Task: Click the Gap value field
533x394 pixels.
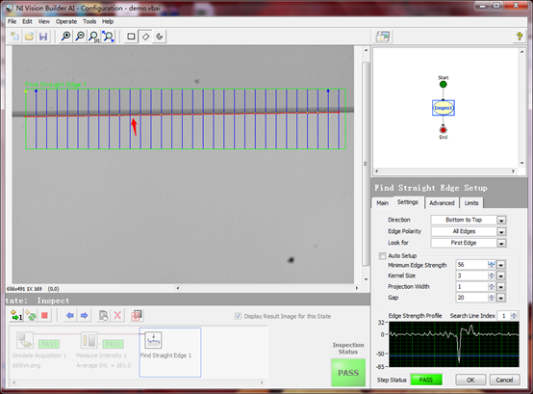Action: [471, 298]
